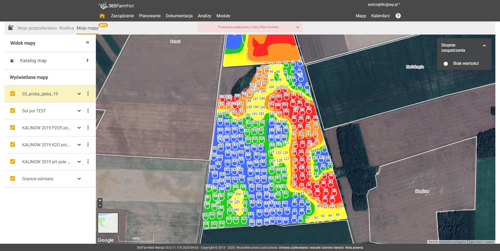Image resolution: width=500 pixels, height=251 pixels.
Task: Zoom in on the map with plus button
Action: click(x=100, y=200)
